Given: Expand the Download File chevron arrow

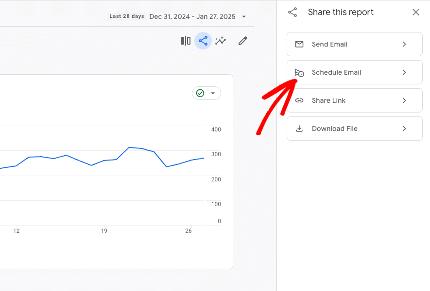Looking at the screenshot, I should coord(404,129).
